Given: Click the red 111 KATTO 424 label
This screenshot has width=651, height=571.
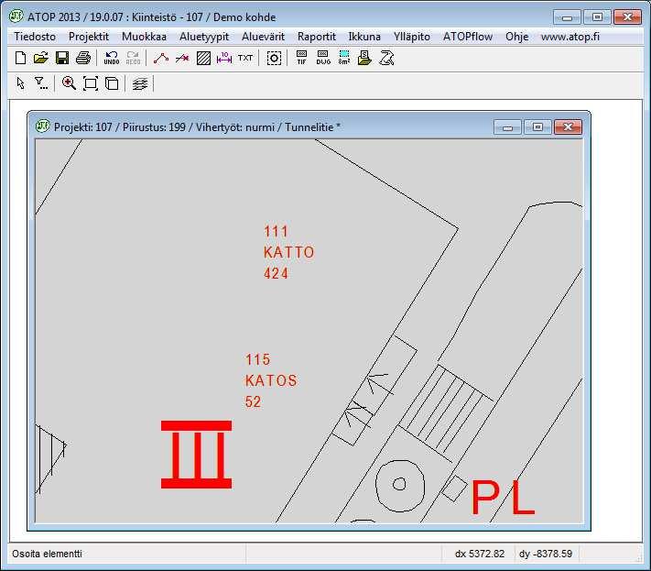Looking at the screenshot, I should pyautogui.click(x=289, y=252).
